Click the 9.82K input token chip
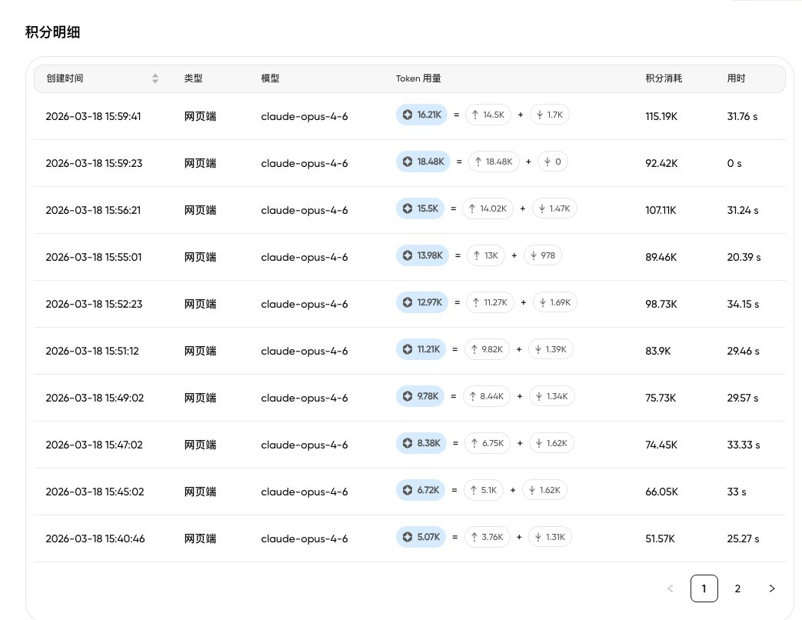Screen dimensions: 802x620 [x=487, y=349]
